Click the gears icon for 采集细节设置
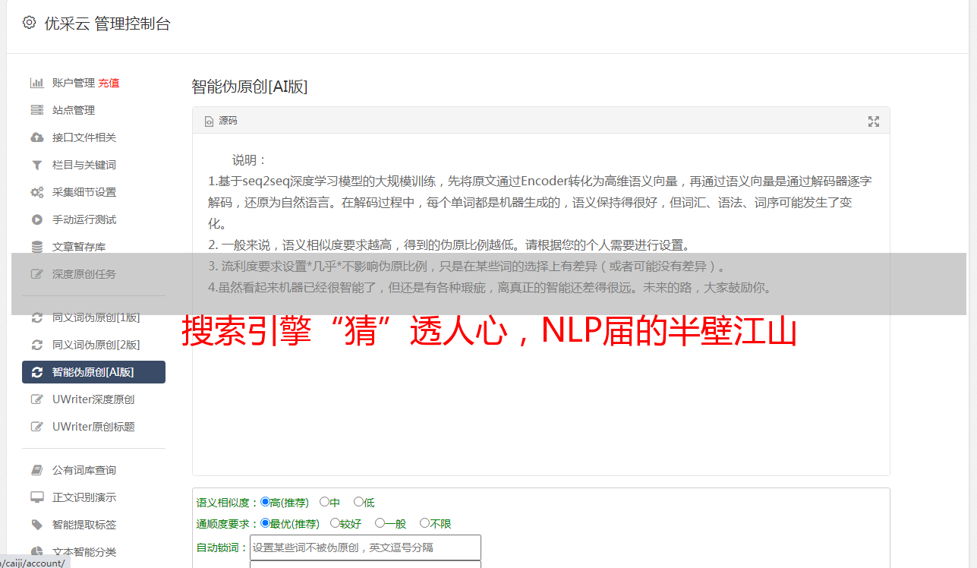The height and width of the screenshot is (568, 977). point(36,192)
